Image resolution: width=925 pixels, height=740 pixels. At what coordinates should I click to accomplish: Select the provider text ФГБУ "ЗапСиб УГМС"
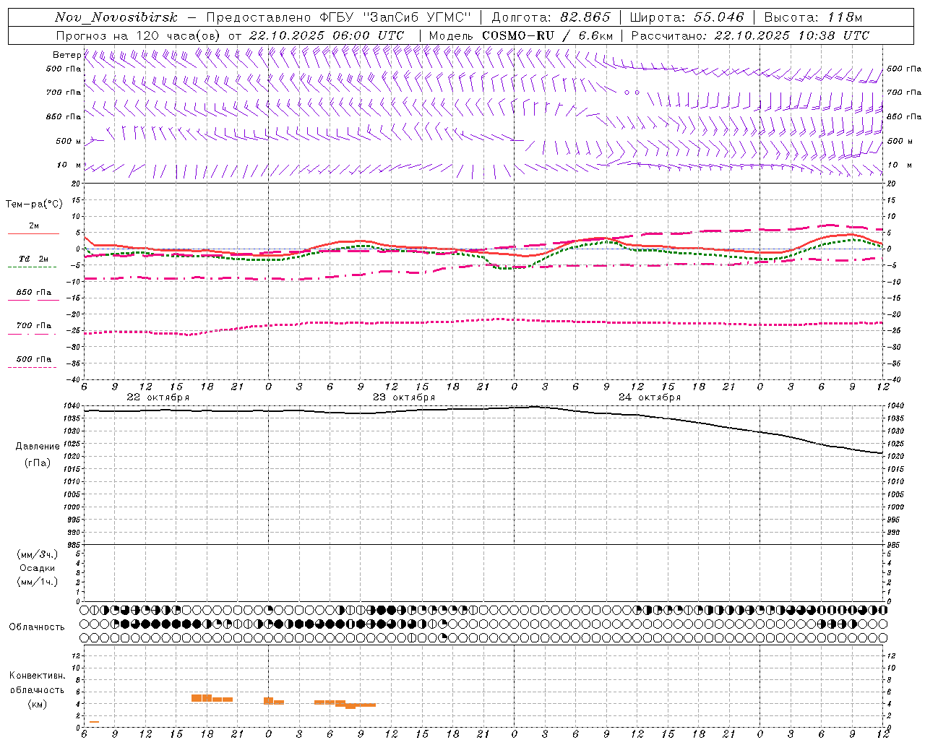click(395, 17)
